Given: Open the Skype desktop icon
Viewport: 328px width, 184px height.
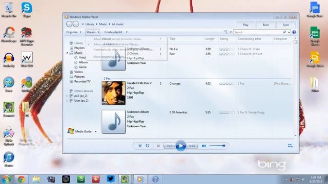Looking at the screenshot, I should click(x=27, y=10).
